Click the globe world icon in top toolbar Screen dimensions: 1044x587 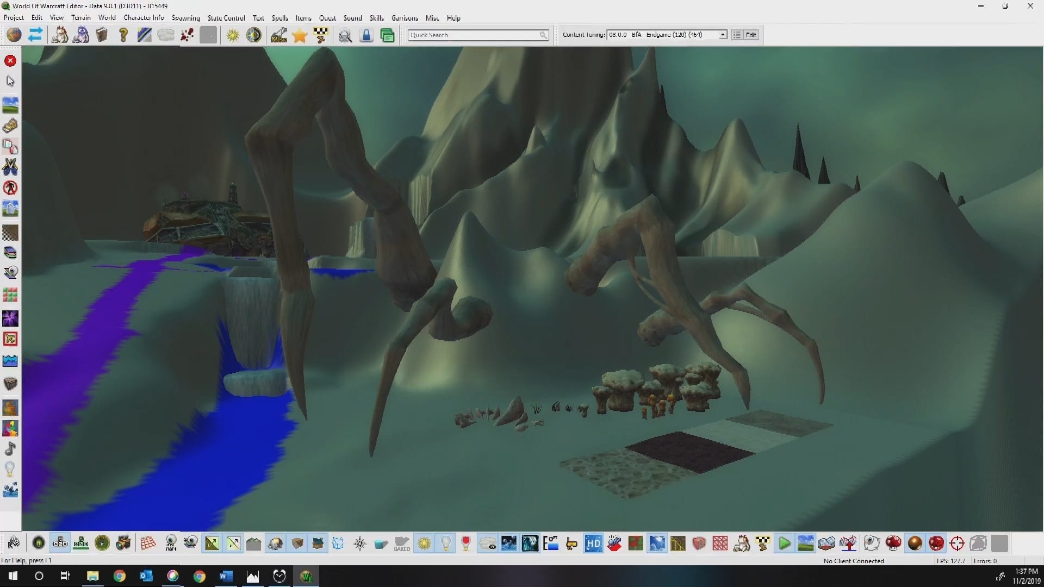(14, 35)
